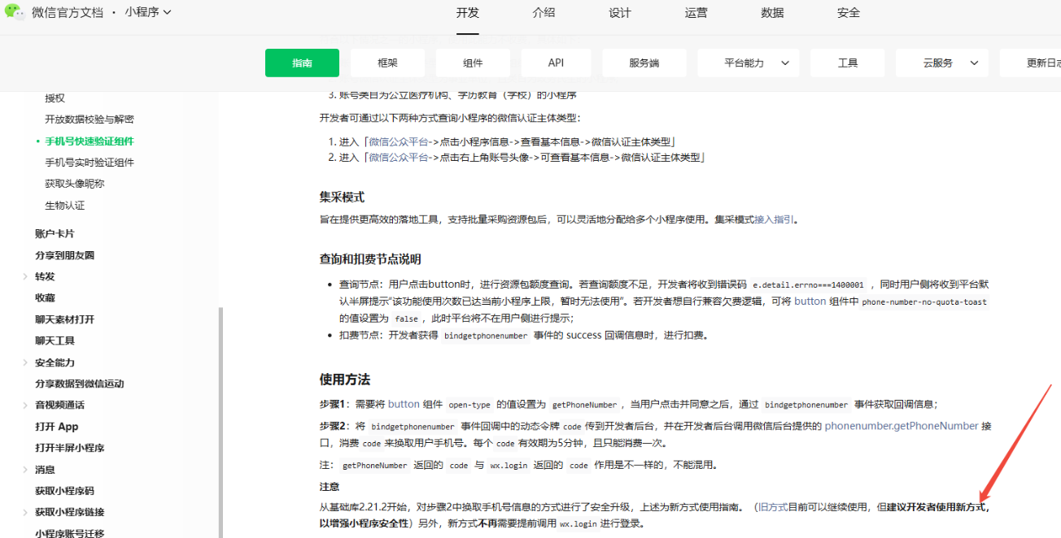Image resolution: width=1061 pixels, height=538 pixels.
Task: Open 聊天工具 in the sidebar
Action: point(55,341)
